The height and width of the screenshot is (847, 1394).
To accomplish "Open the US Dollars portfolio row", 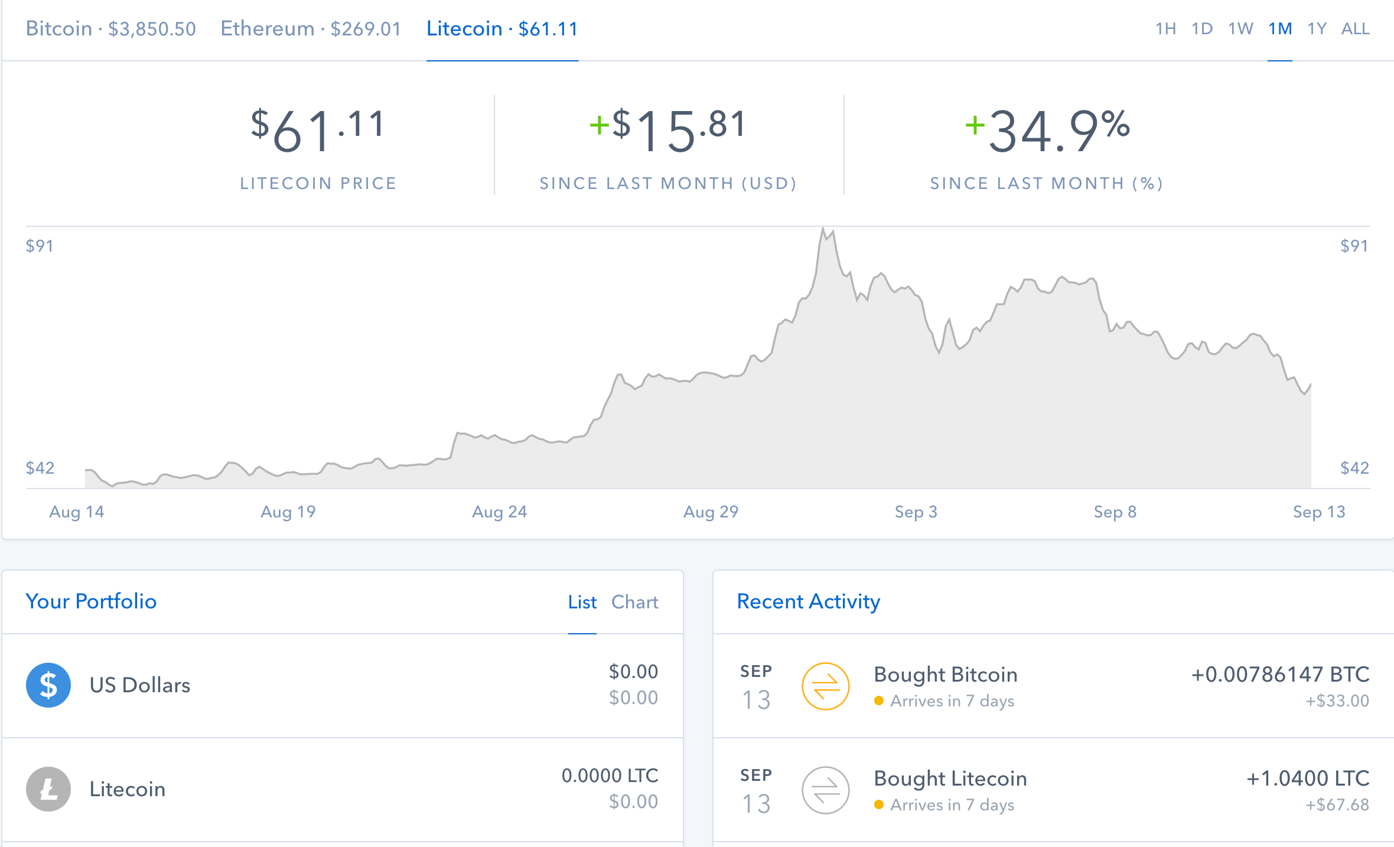I will 343,685.
